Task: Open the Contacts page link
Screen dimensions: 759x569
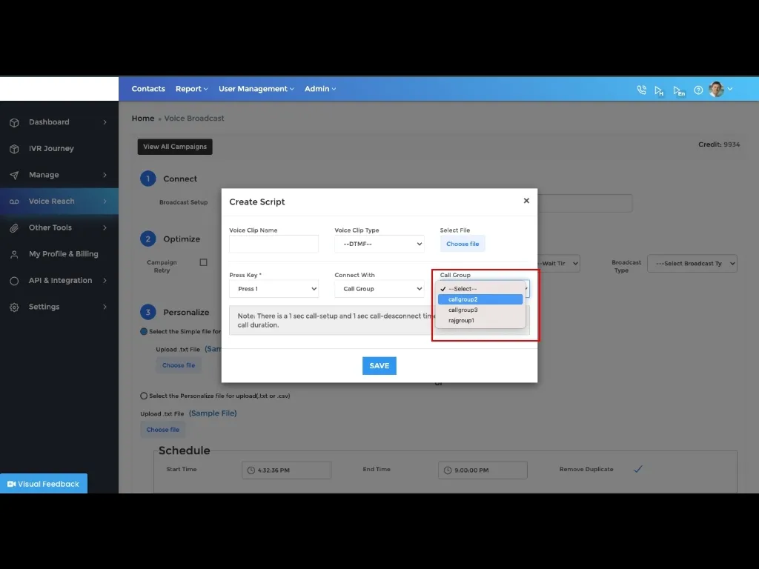Action: click(148, 89)
